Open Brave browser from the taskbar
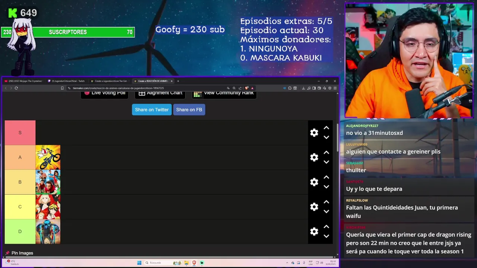477x268 pixels. click(x=194, y=263)
